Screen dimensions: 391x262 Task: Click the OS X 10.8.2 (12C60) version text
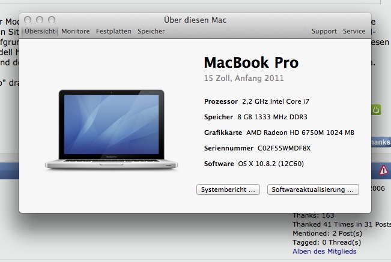[271, 164]
